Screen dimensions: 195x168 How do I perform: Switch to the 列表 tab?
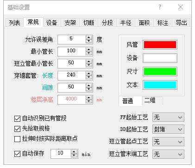click(14, 23)
